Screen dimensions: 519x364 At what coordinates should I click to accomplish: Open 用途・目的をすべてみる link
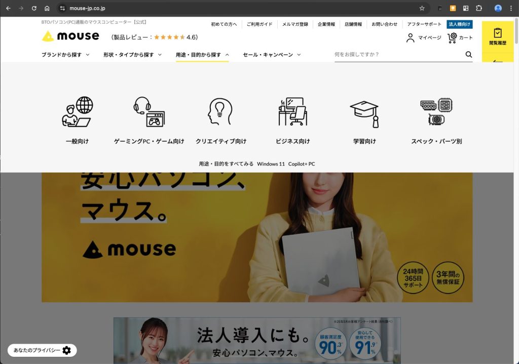click(x=226, y=164)
